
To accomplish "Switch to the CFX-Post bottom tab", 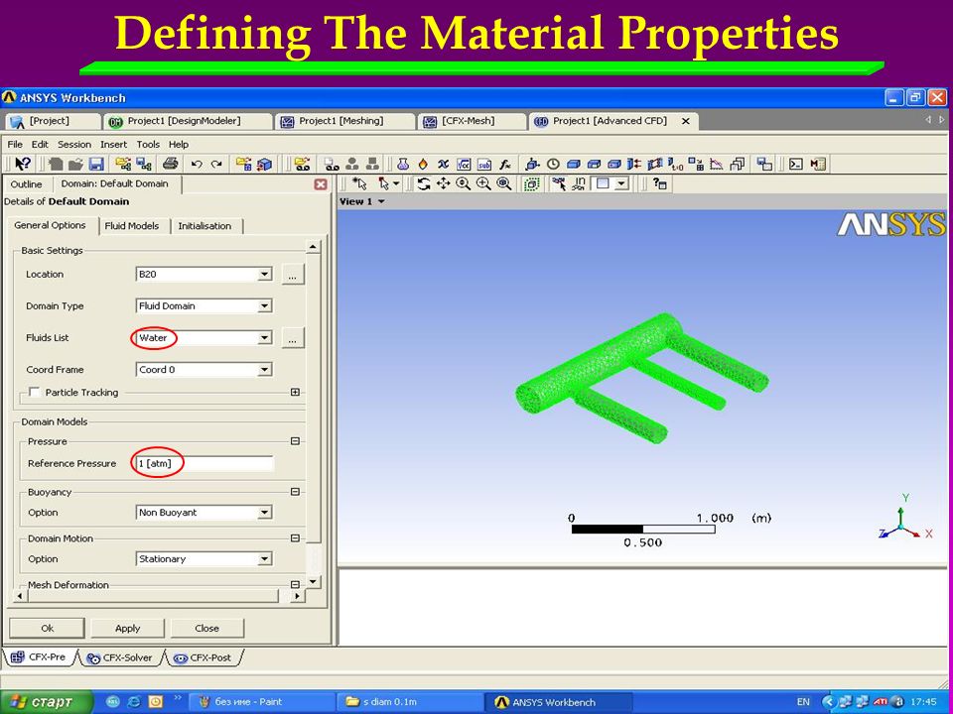I will coord(203,658).
